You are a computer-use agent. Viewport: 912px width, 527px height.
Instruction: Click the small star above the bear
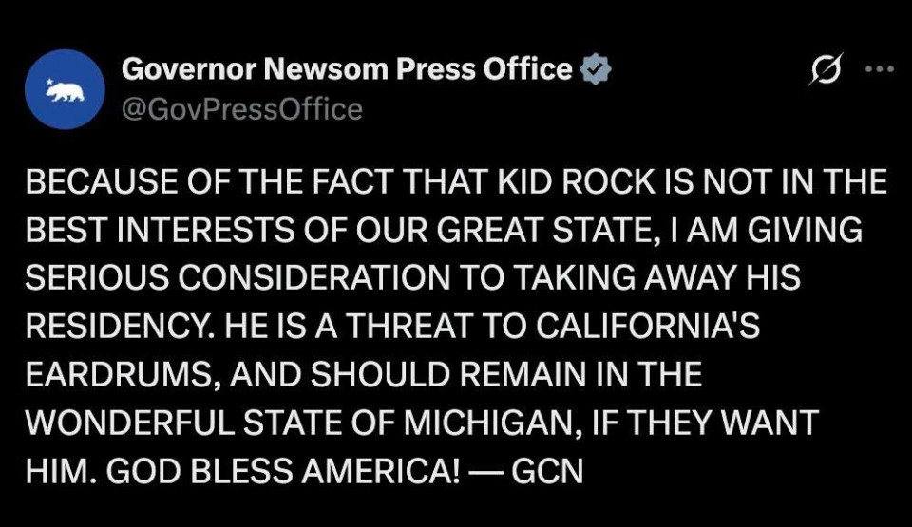click(49, 82)
